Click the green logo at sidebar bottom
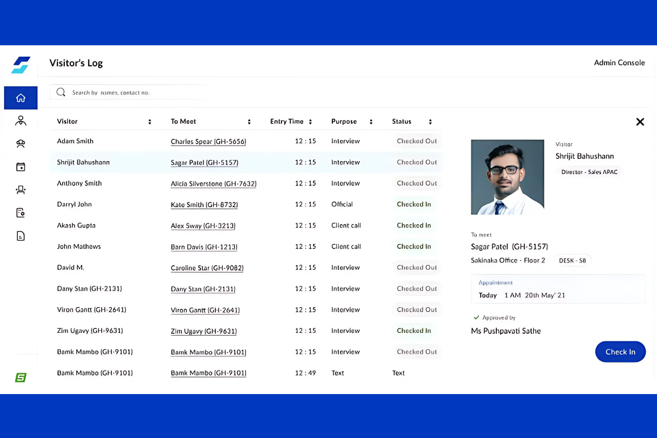Viewport: 657px width, 438px height. [21, 377]
